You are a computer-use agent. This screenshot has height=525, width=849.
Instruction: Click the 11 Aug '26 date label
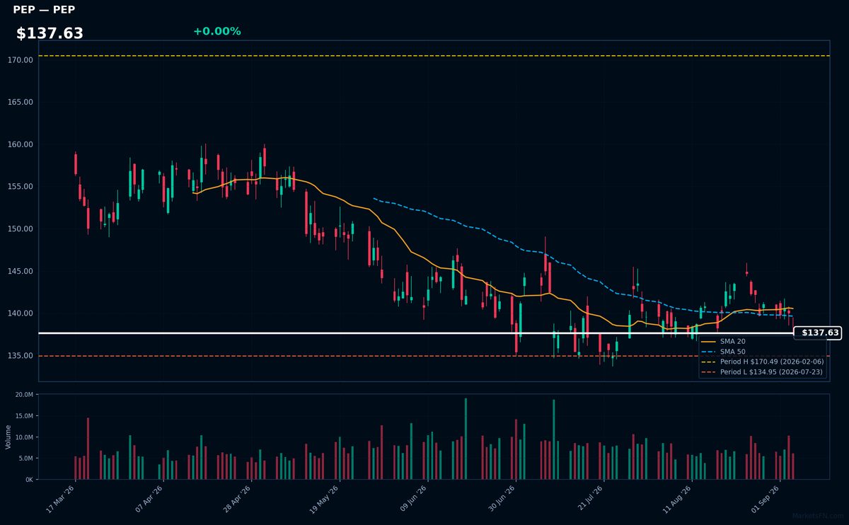coord(677,498)
